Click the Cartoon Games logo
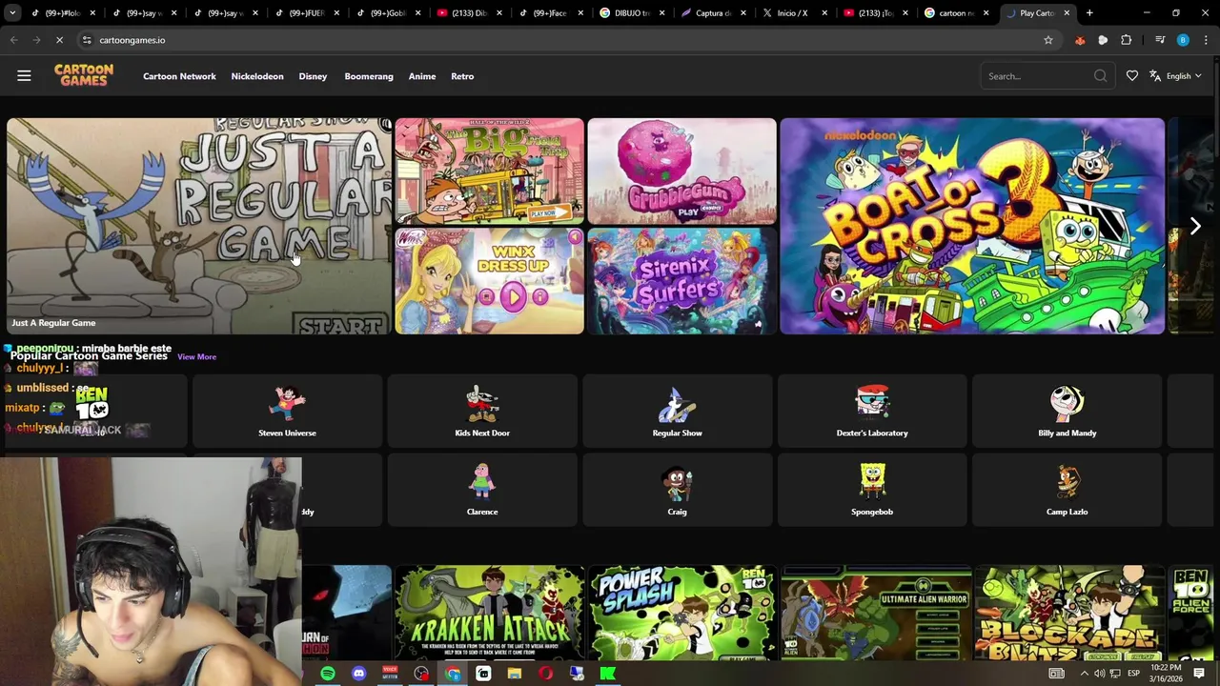This screenshot has width=1220, height=686. (x=84, y=75)
